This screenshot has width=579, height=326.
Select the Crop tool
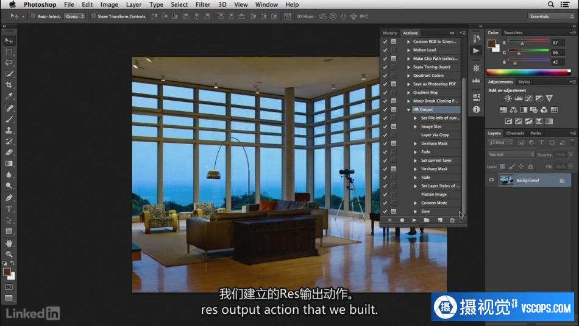click(9, 85)
